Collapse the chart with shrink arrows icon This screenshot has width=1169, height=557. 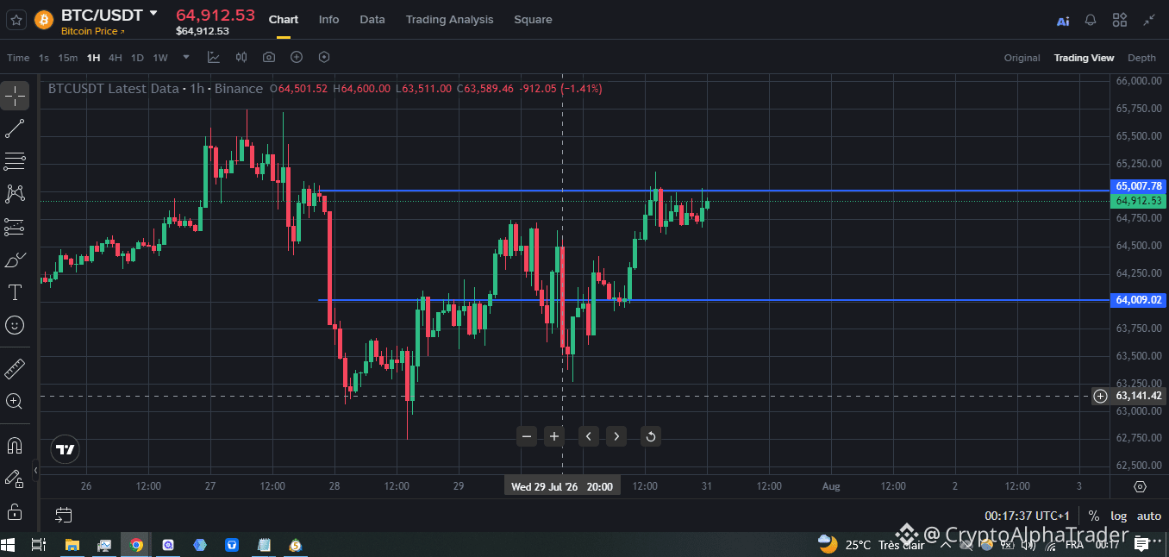point(1149,20)
